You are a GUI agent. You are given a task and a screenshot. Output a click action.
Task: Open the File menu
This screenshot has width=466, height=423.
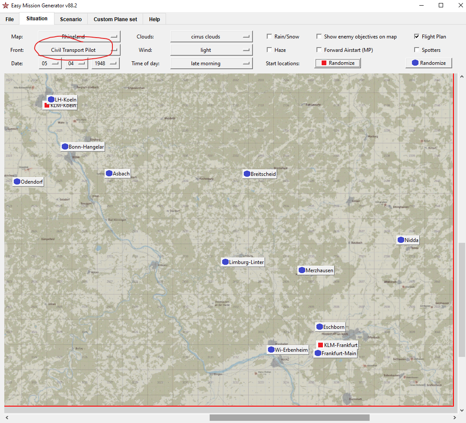[10, 19]
